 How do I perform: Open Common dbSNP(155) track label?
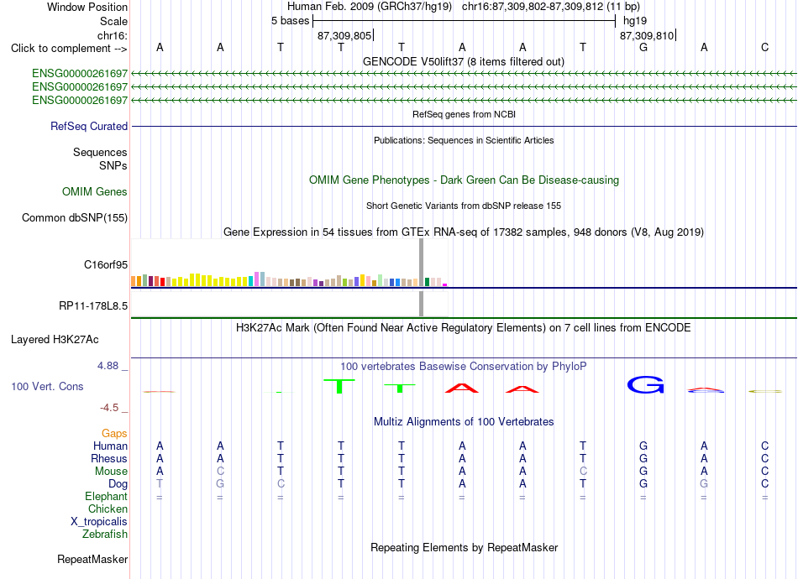coord(74,217)
